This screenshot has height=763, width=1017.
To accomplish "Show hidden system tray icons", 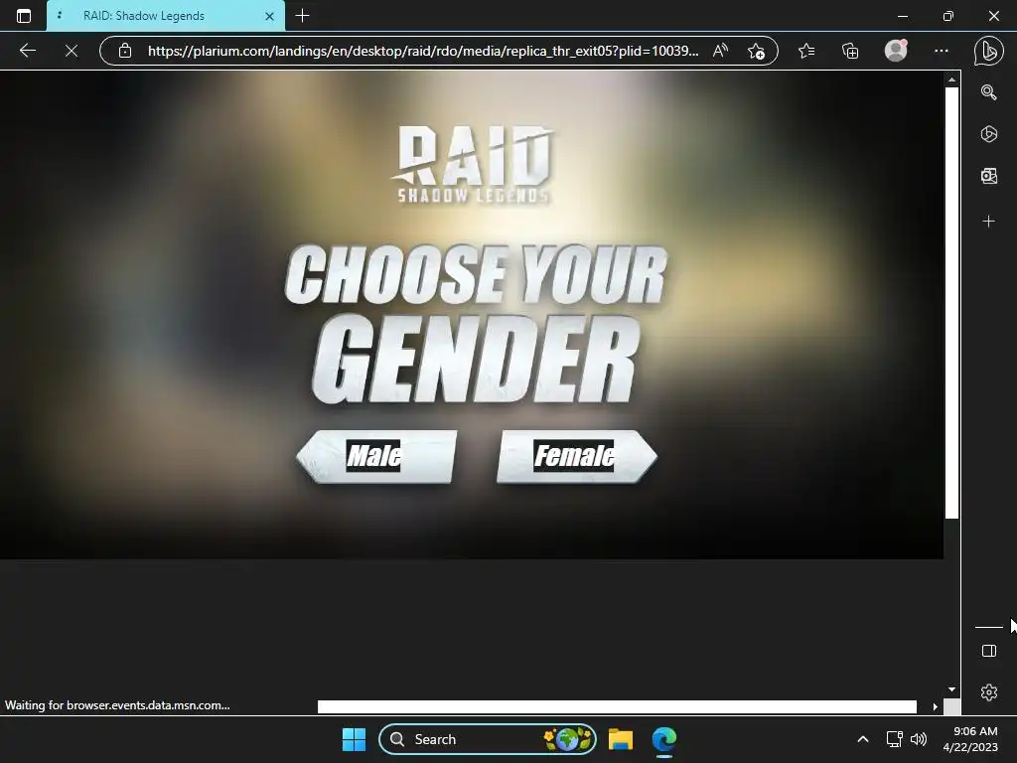I will tap(863, 739).
